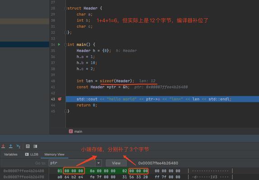This screenshot has width=259, height=180.
Task: Open the Go to address dropdown arrow
Action: [x=98, y=163]
